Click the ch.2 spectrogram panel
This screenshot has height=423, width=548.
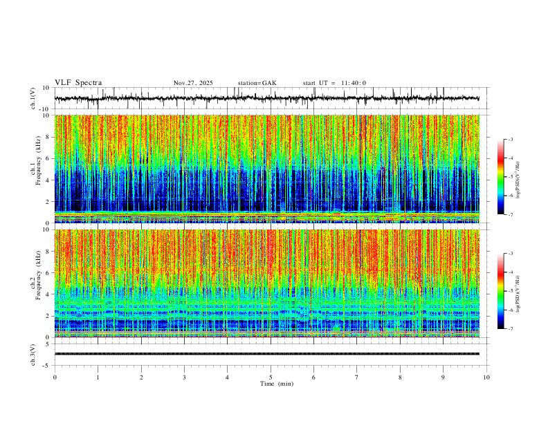coord(266,283)
